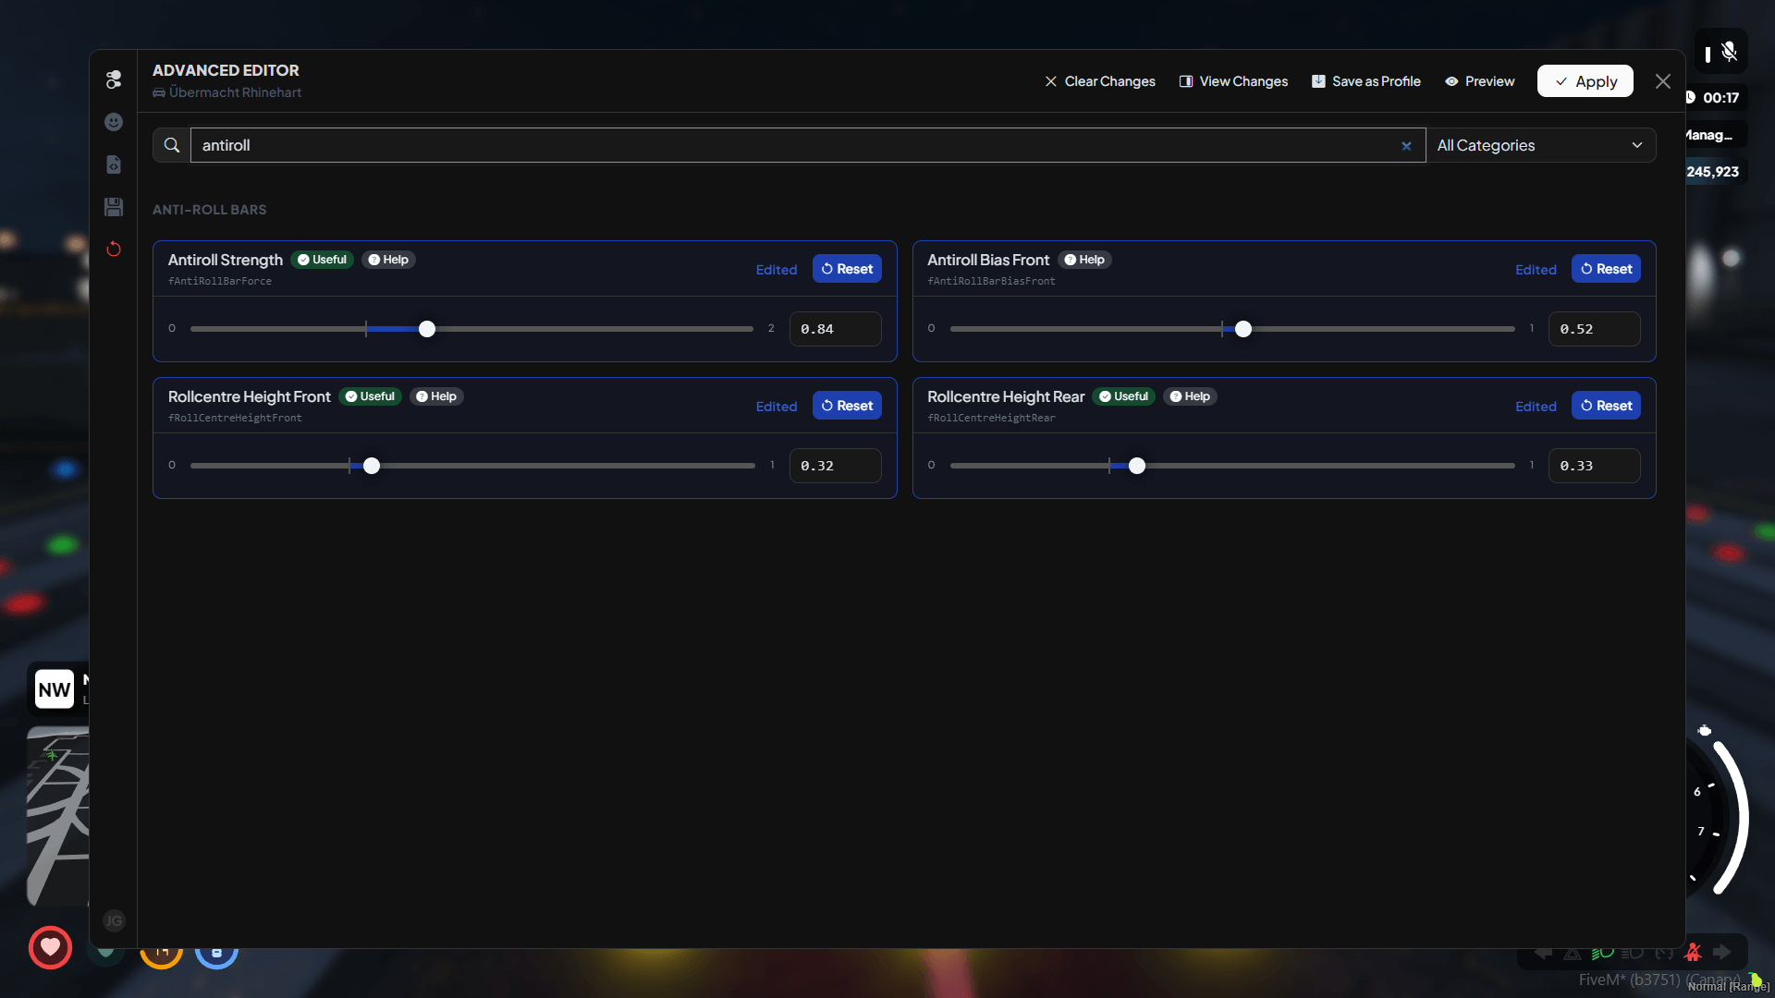
Task: Open the smiley face sidebar section
Action: point(114,122)
